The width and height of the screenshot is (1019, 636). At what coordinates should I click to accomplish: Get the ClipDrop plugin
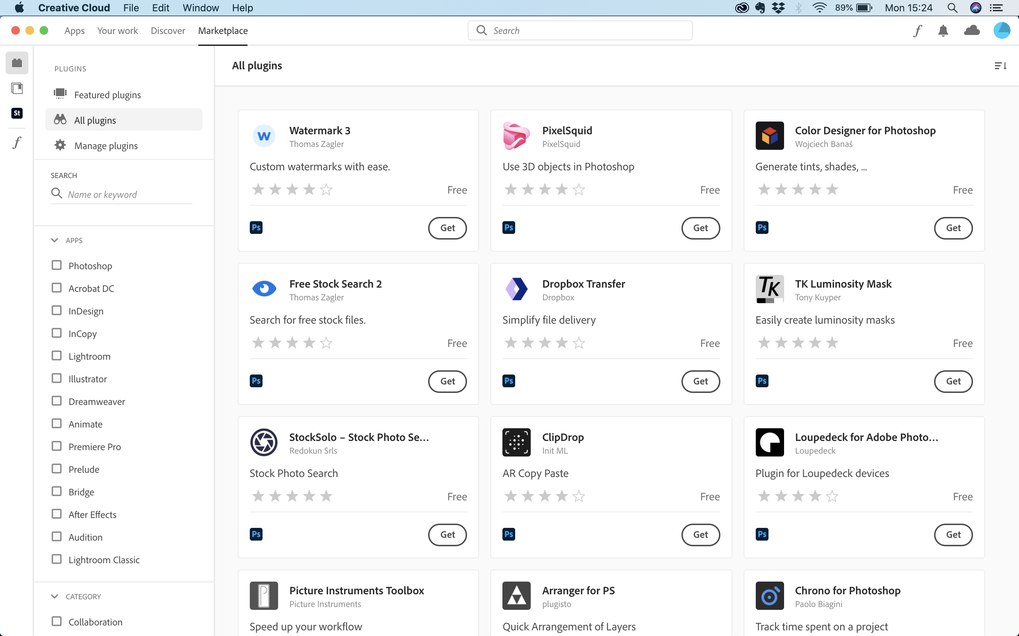pyautogui.click(x=700, y=535)
